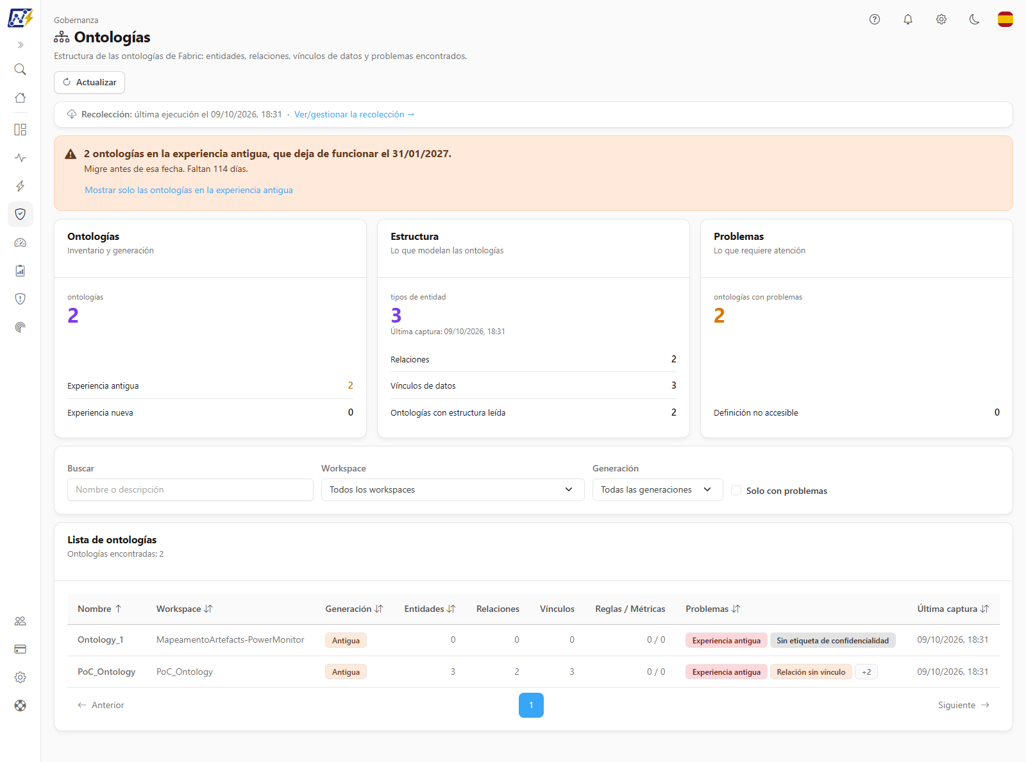1026x762 pixels.
Task: Open the dashboards layout icon in sidebar
Action: coord(21,130)
